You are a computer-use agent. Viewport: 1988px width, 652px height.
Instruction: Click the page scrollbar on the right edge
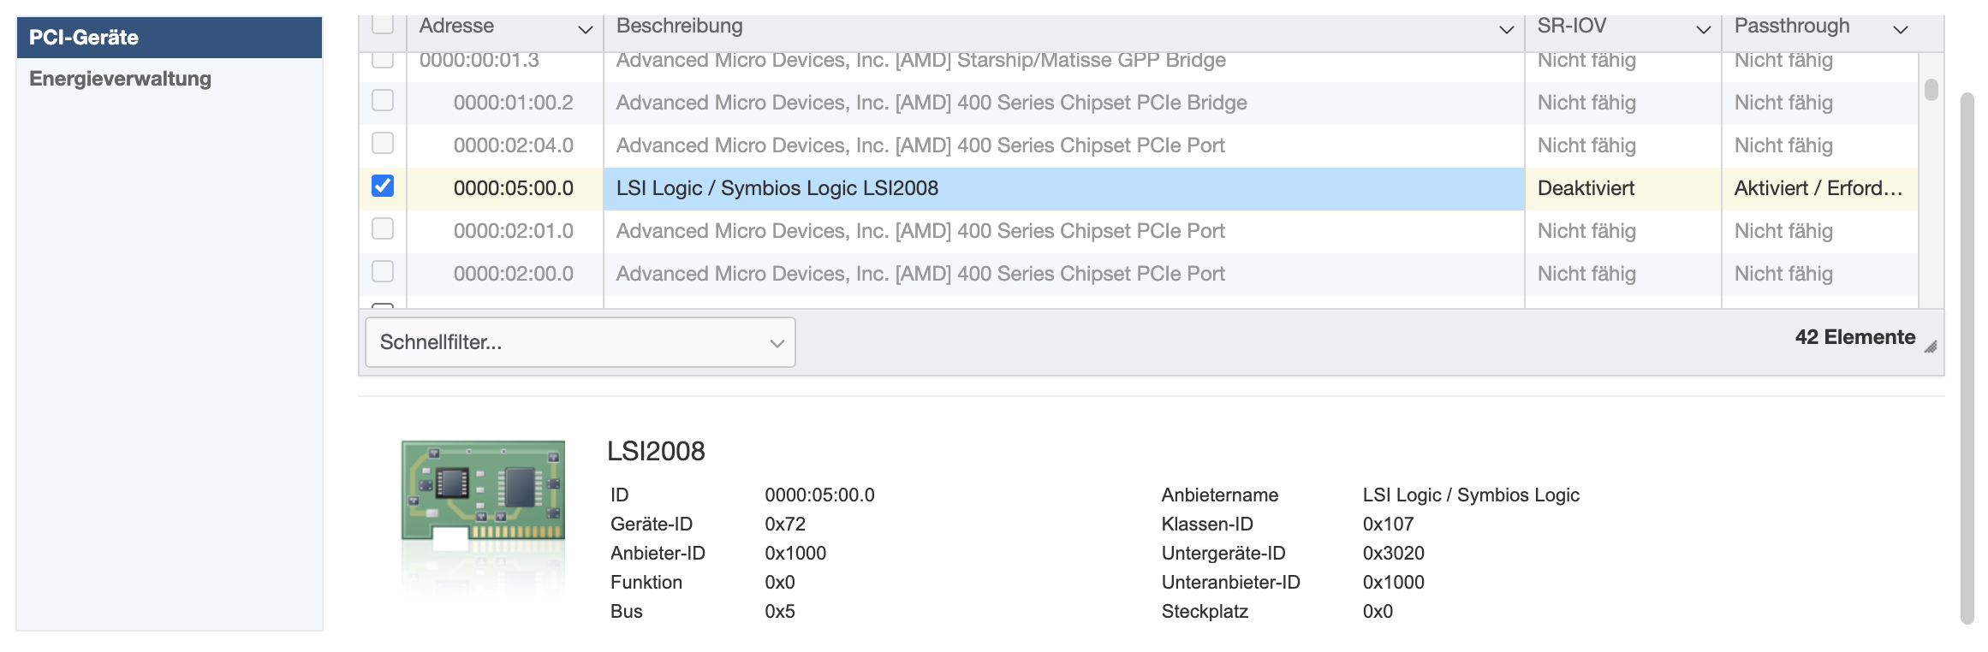coord(1967,358)
